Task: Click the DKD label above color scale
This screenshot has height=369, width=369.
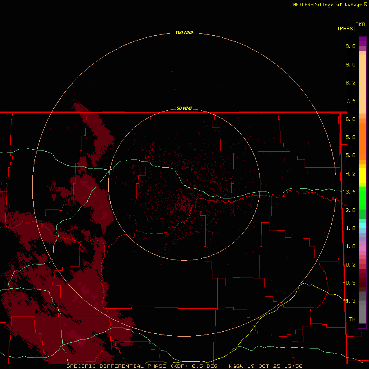Action: (x=360, y=25)
